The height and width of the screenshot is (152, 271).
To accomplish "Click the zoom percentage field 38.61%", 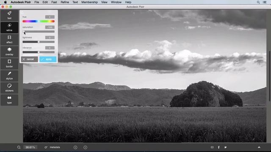I will [30, 147].
